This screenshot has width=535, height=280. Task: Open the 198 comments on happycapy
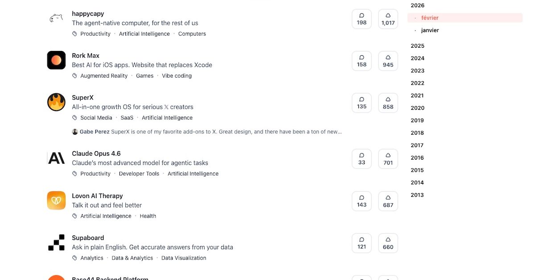[362, 18]
